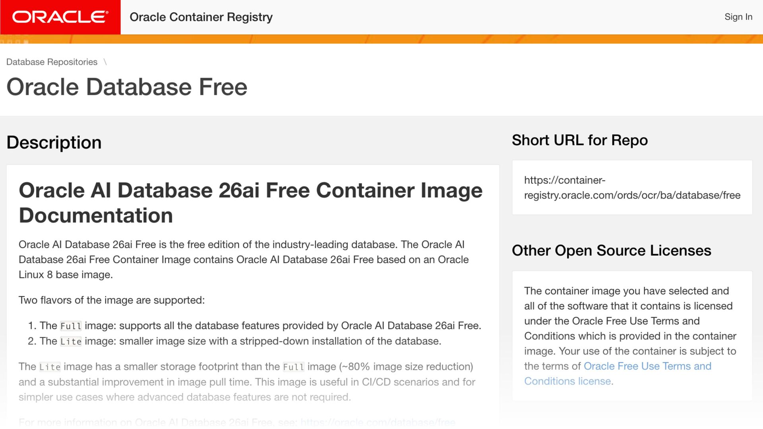Click the Oracle Container Registry header title
Image resolution: width=763 pixels, height=429 pixels.
201,17
